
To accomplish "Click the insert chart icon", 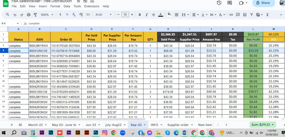I will (x=245, y=15).
